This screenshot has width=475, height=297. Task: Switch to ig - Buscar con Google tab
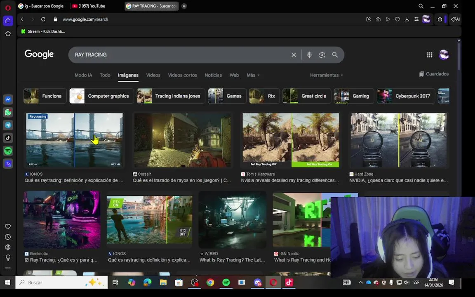click(x=41, y=6)
